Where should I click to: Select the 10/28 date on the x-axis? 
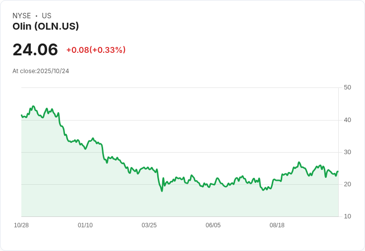(21, 225)
